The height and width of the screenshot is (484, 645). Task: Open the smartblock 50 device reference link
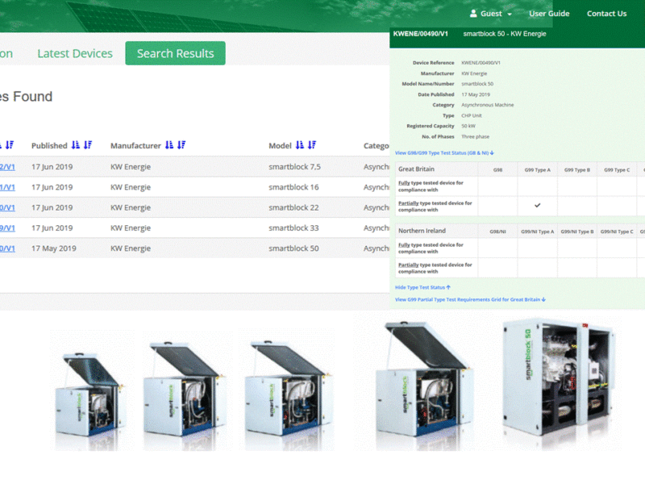(x=7, y=248)
